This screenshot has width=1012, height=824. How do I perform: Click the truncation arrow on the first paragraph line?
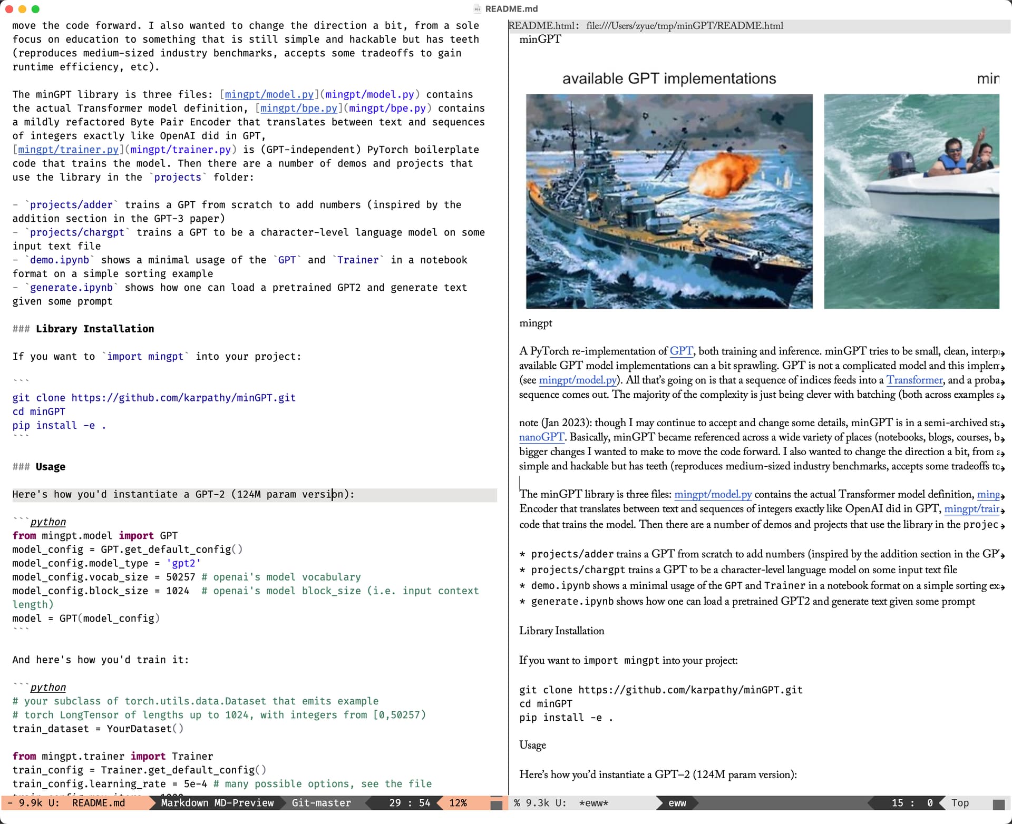(x=1002, y=353)
